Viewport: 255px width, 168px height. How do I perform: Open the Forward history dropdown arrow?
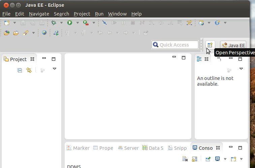133,33
